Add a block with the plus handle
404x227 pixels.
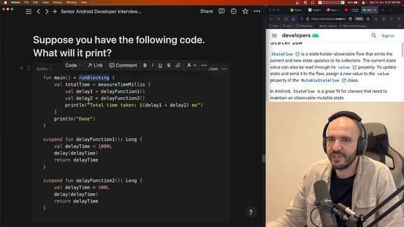coord(21,68)
